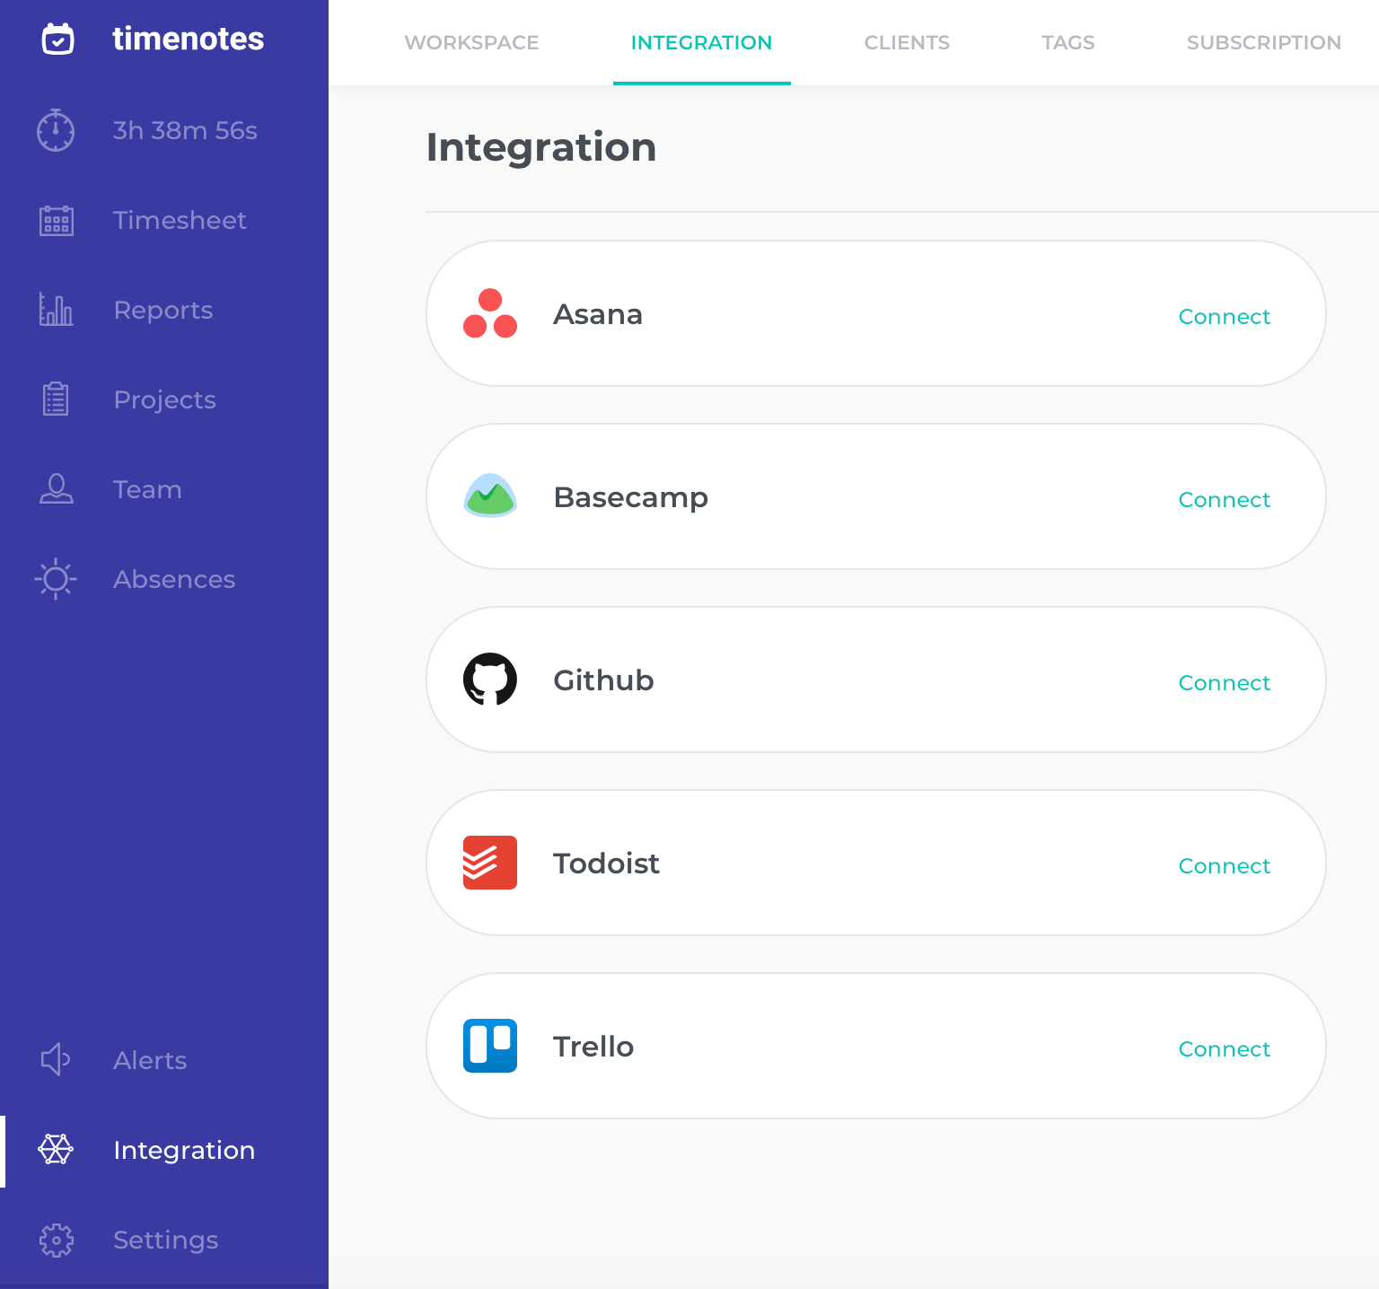
Task: Click the timenotes logo icon
Action: pos(58,39)
